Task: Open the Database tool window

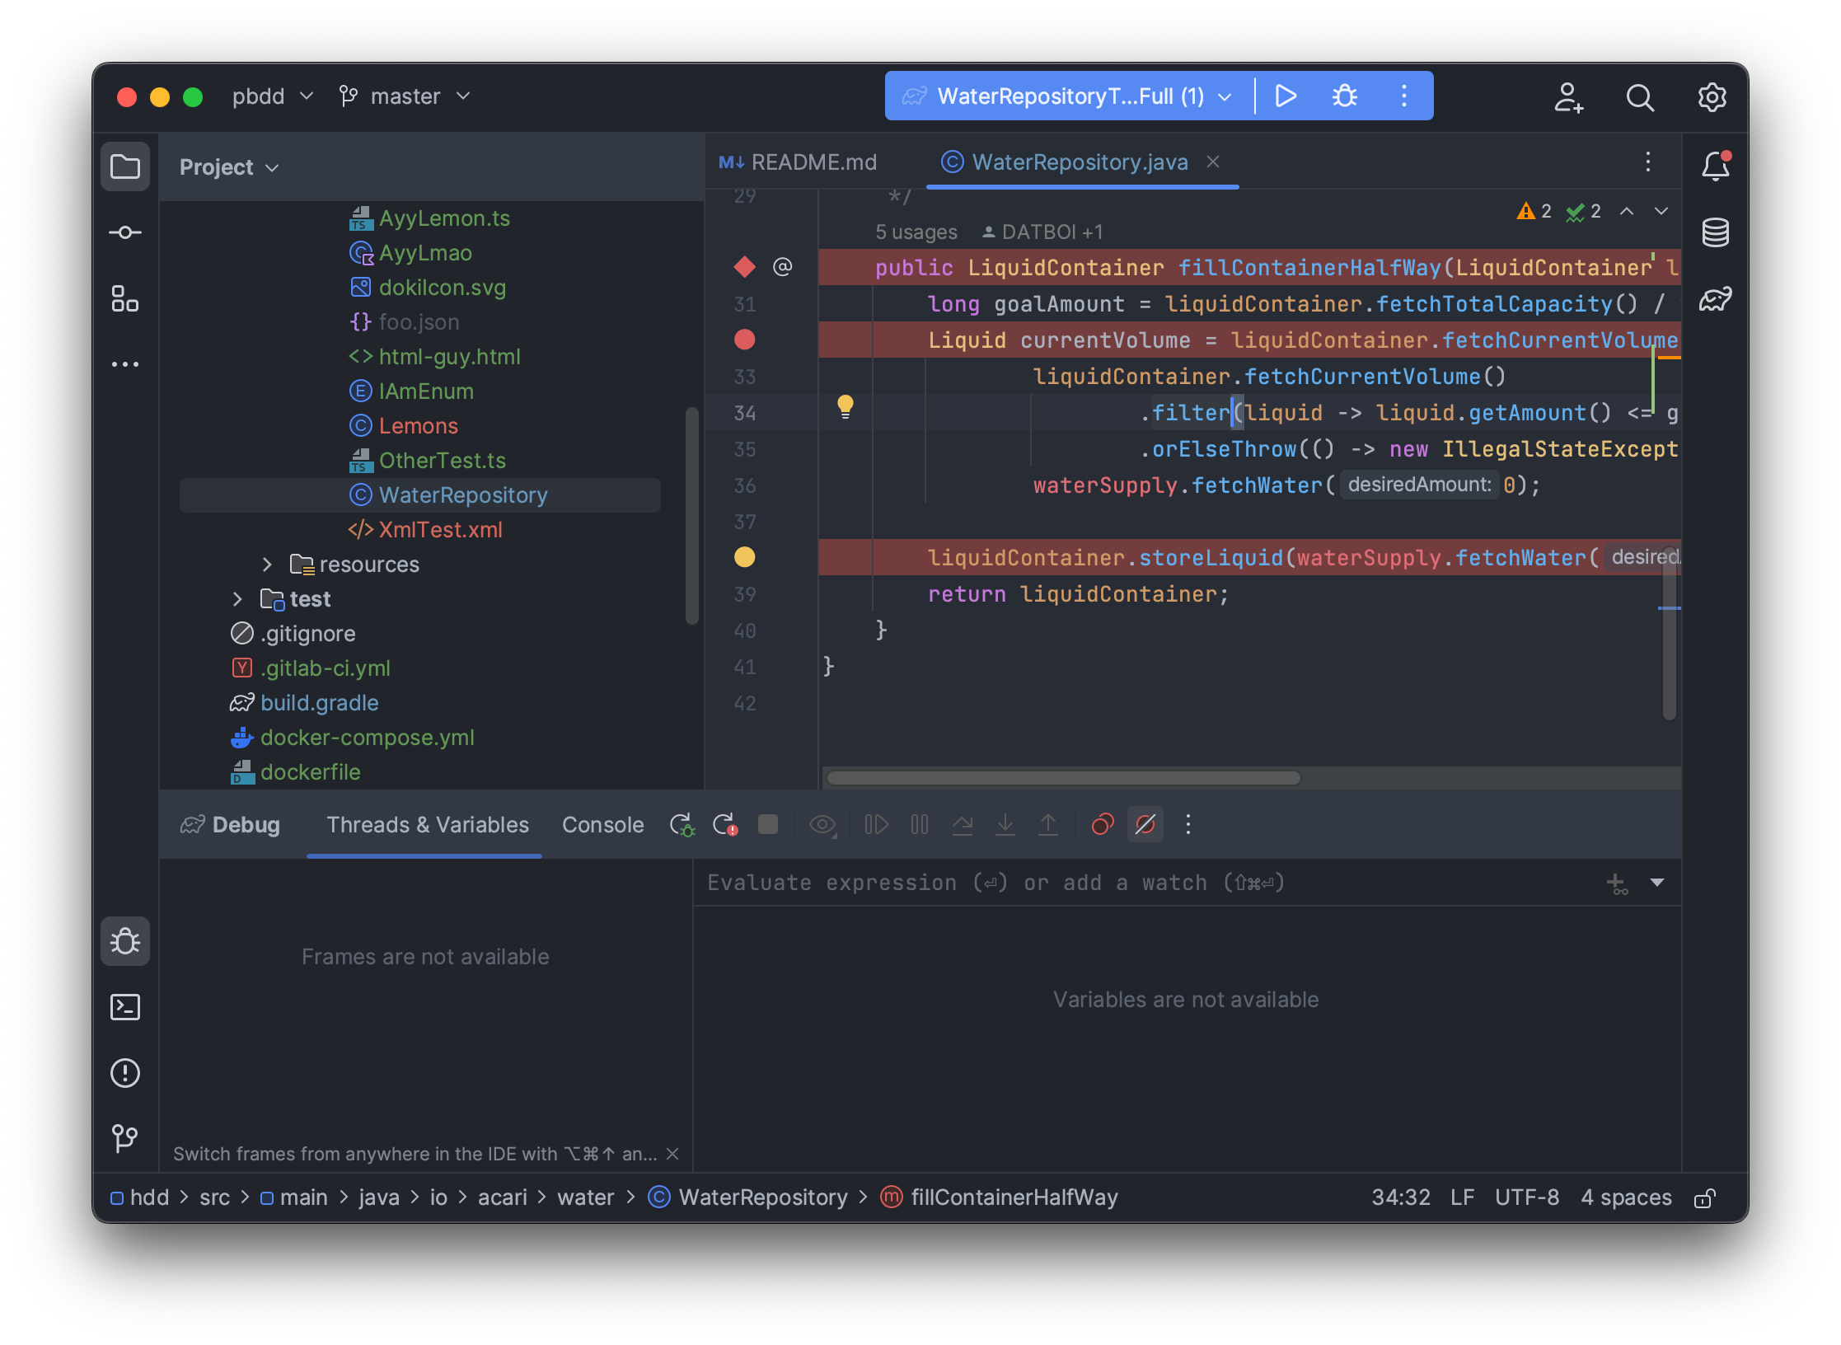Action: pyautogui.click(x=1714, y=232)
